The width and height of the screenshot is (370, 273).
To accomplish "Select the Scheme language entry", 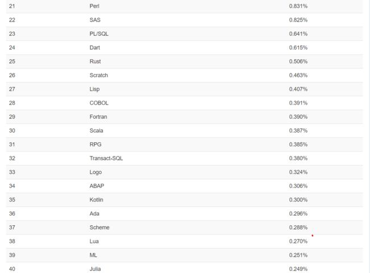I will pyautogui.click(x=100, y=227).
